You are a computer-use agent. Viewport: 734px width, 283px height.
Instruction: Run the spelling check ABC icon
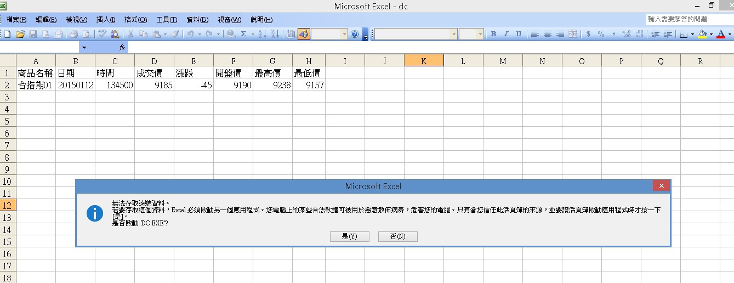(x=102, y=34)
